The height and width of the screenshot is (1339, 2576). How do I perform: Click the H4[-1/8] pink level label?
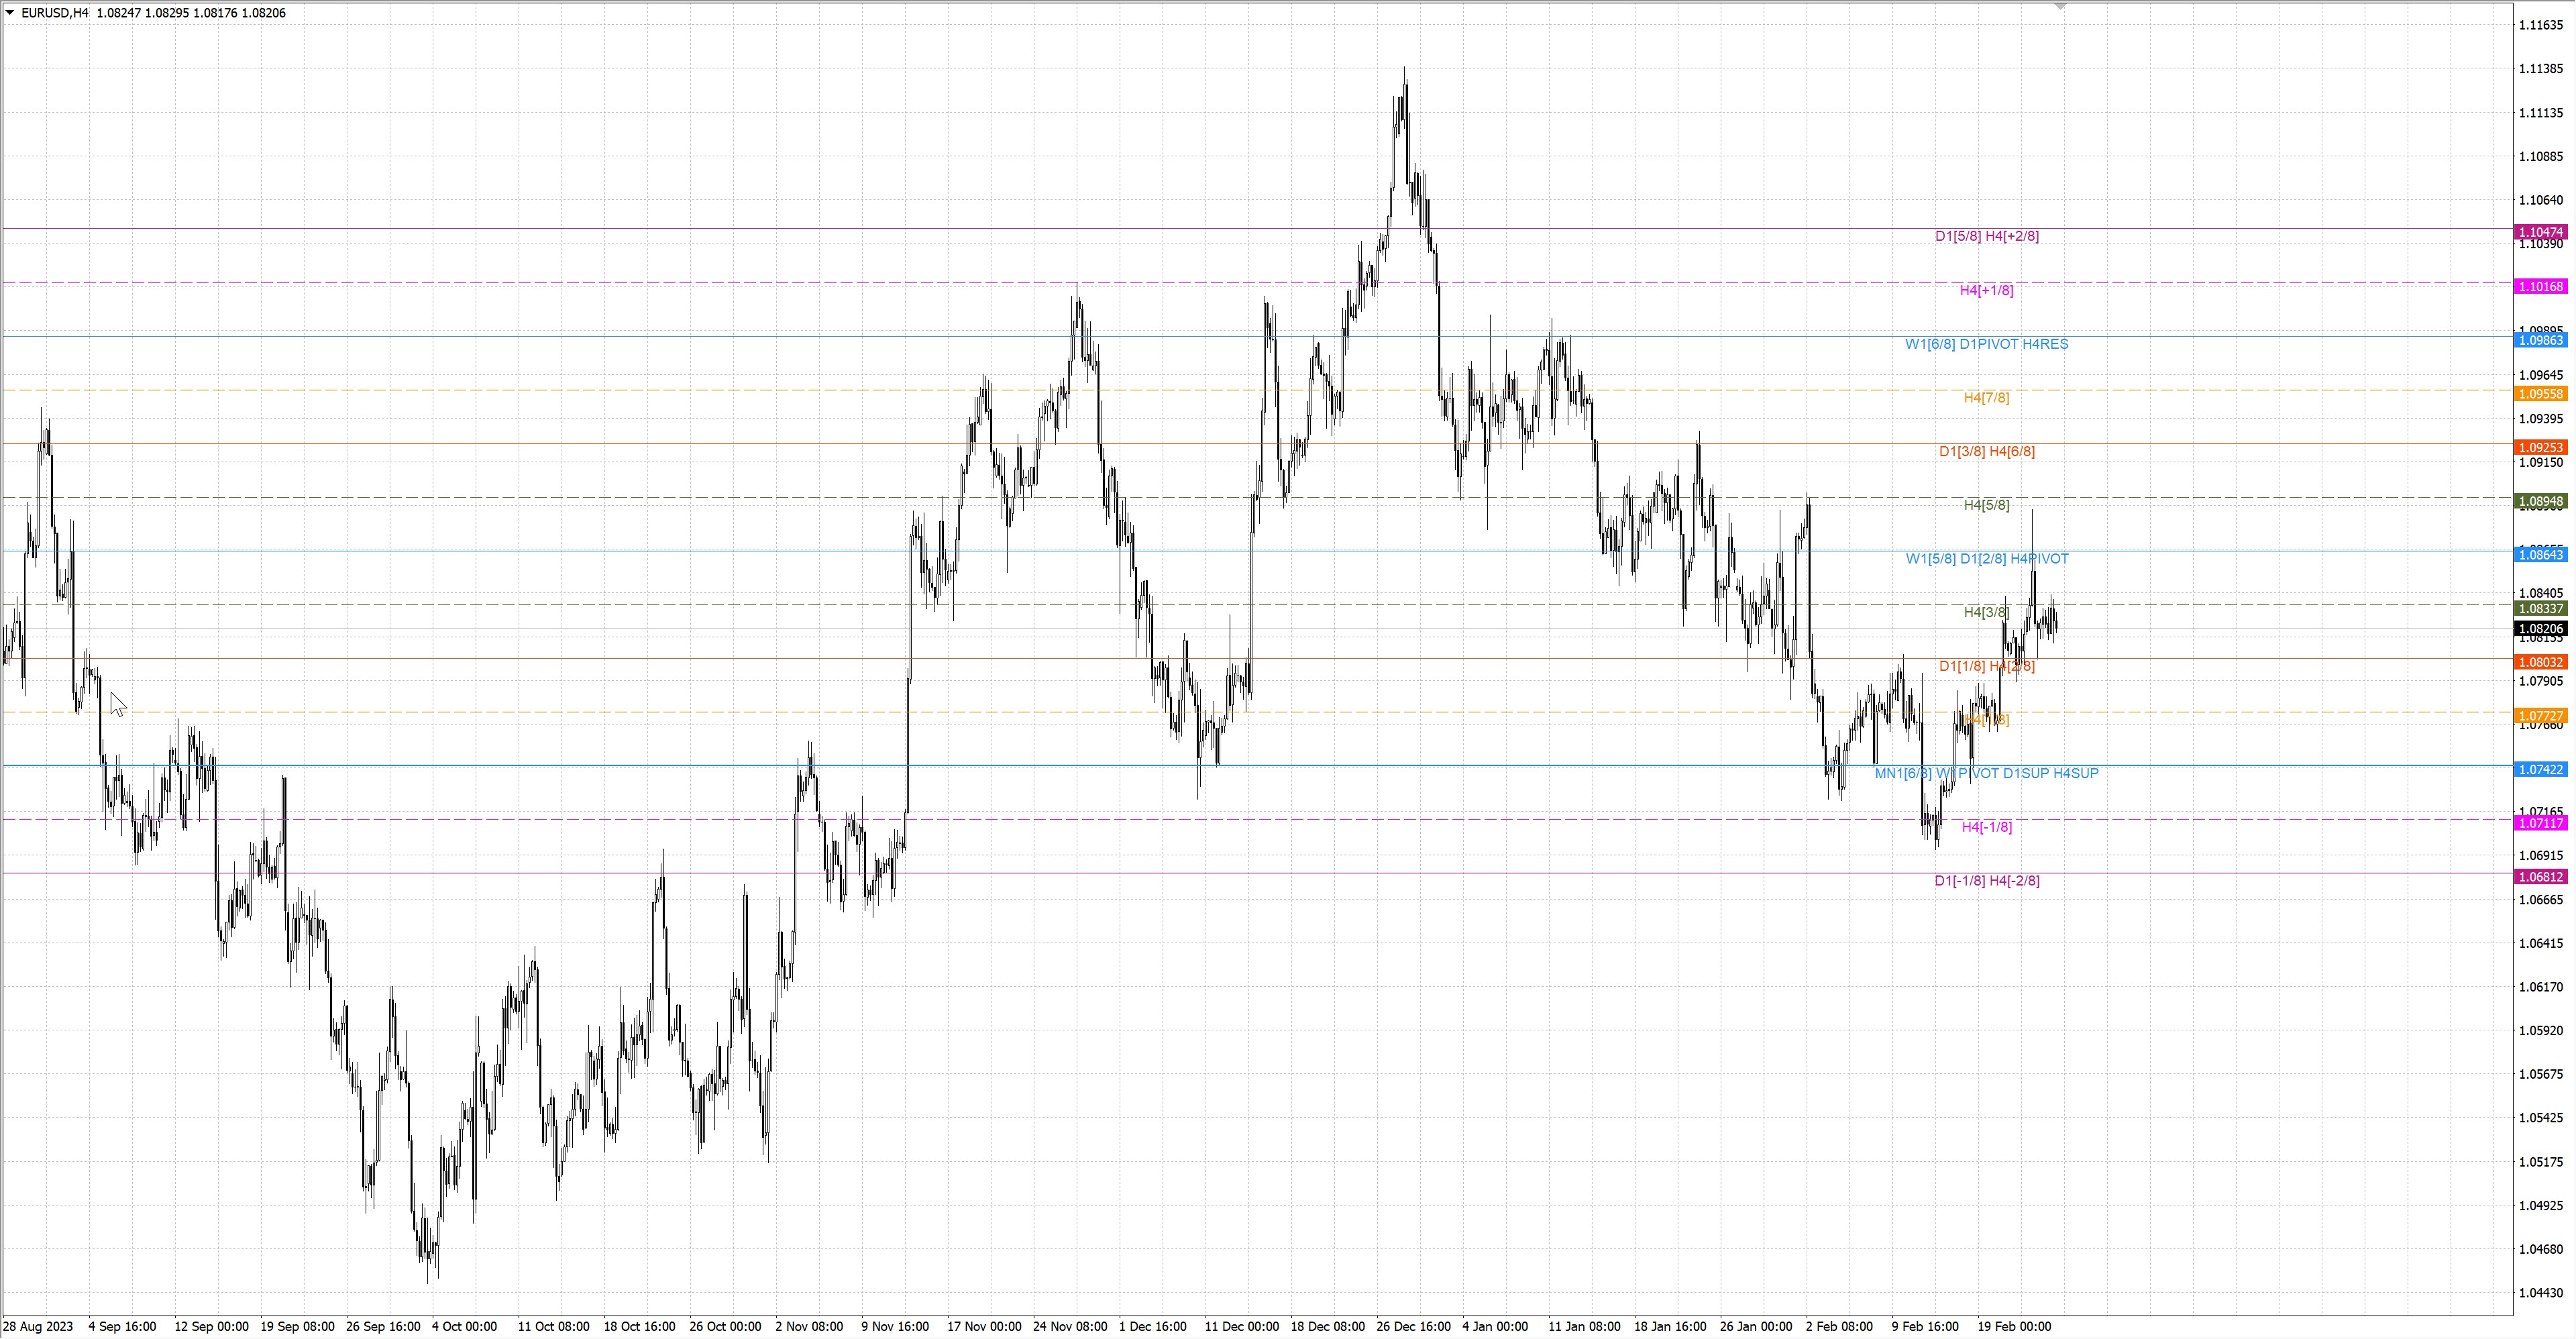coord(1986,827)
